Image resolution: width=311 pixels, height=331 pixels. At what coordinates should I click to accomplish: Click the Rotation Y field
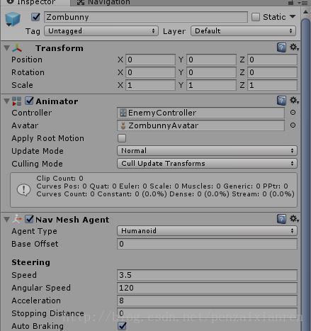point(211,72)
